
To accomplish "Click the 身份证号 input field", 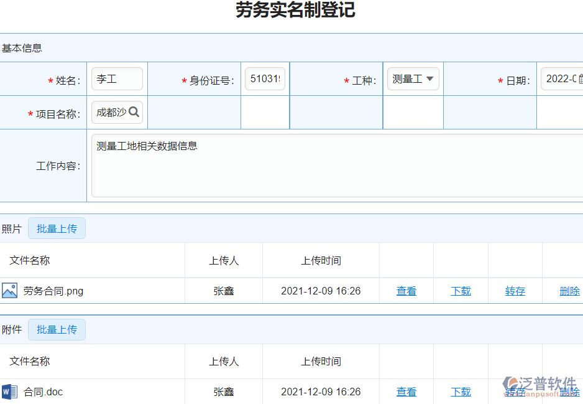I will point(265,78).
